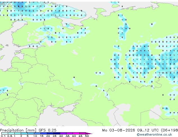Screen dimensions: 178x137
Task: Select the 35–40 mm legend color
Action: coord(69,133)
